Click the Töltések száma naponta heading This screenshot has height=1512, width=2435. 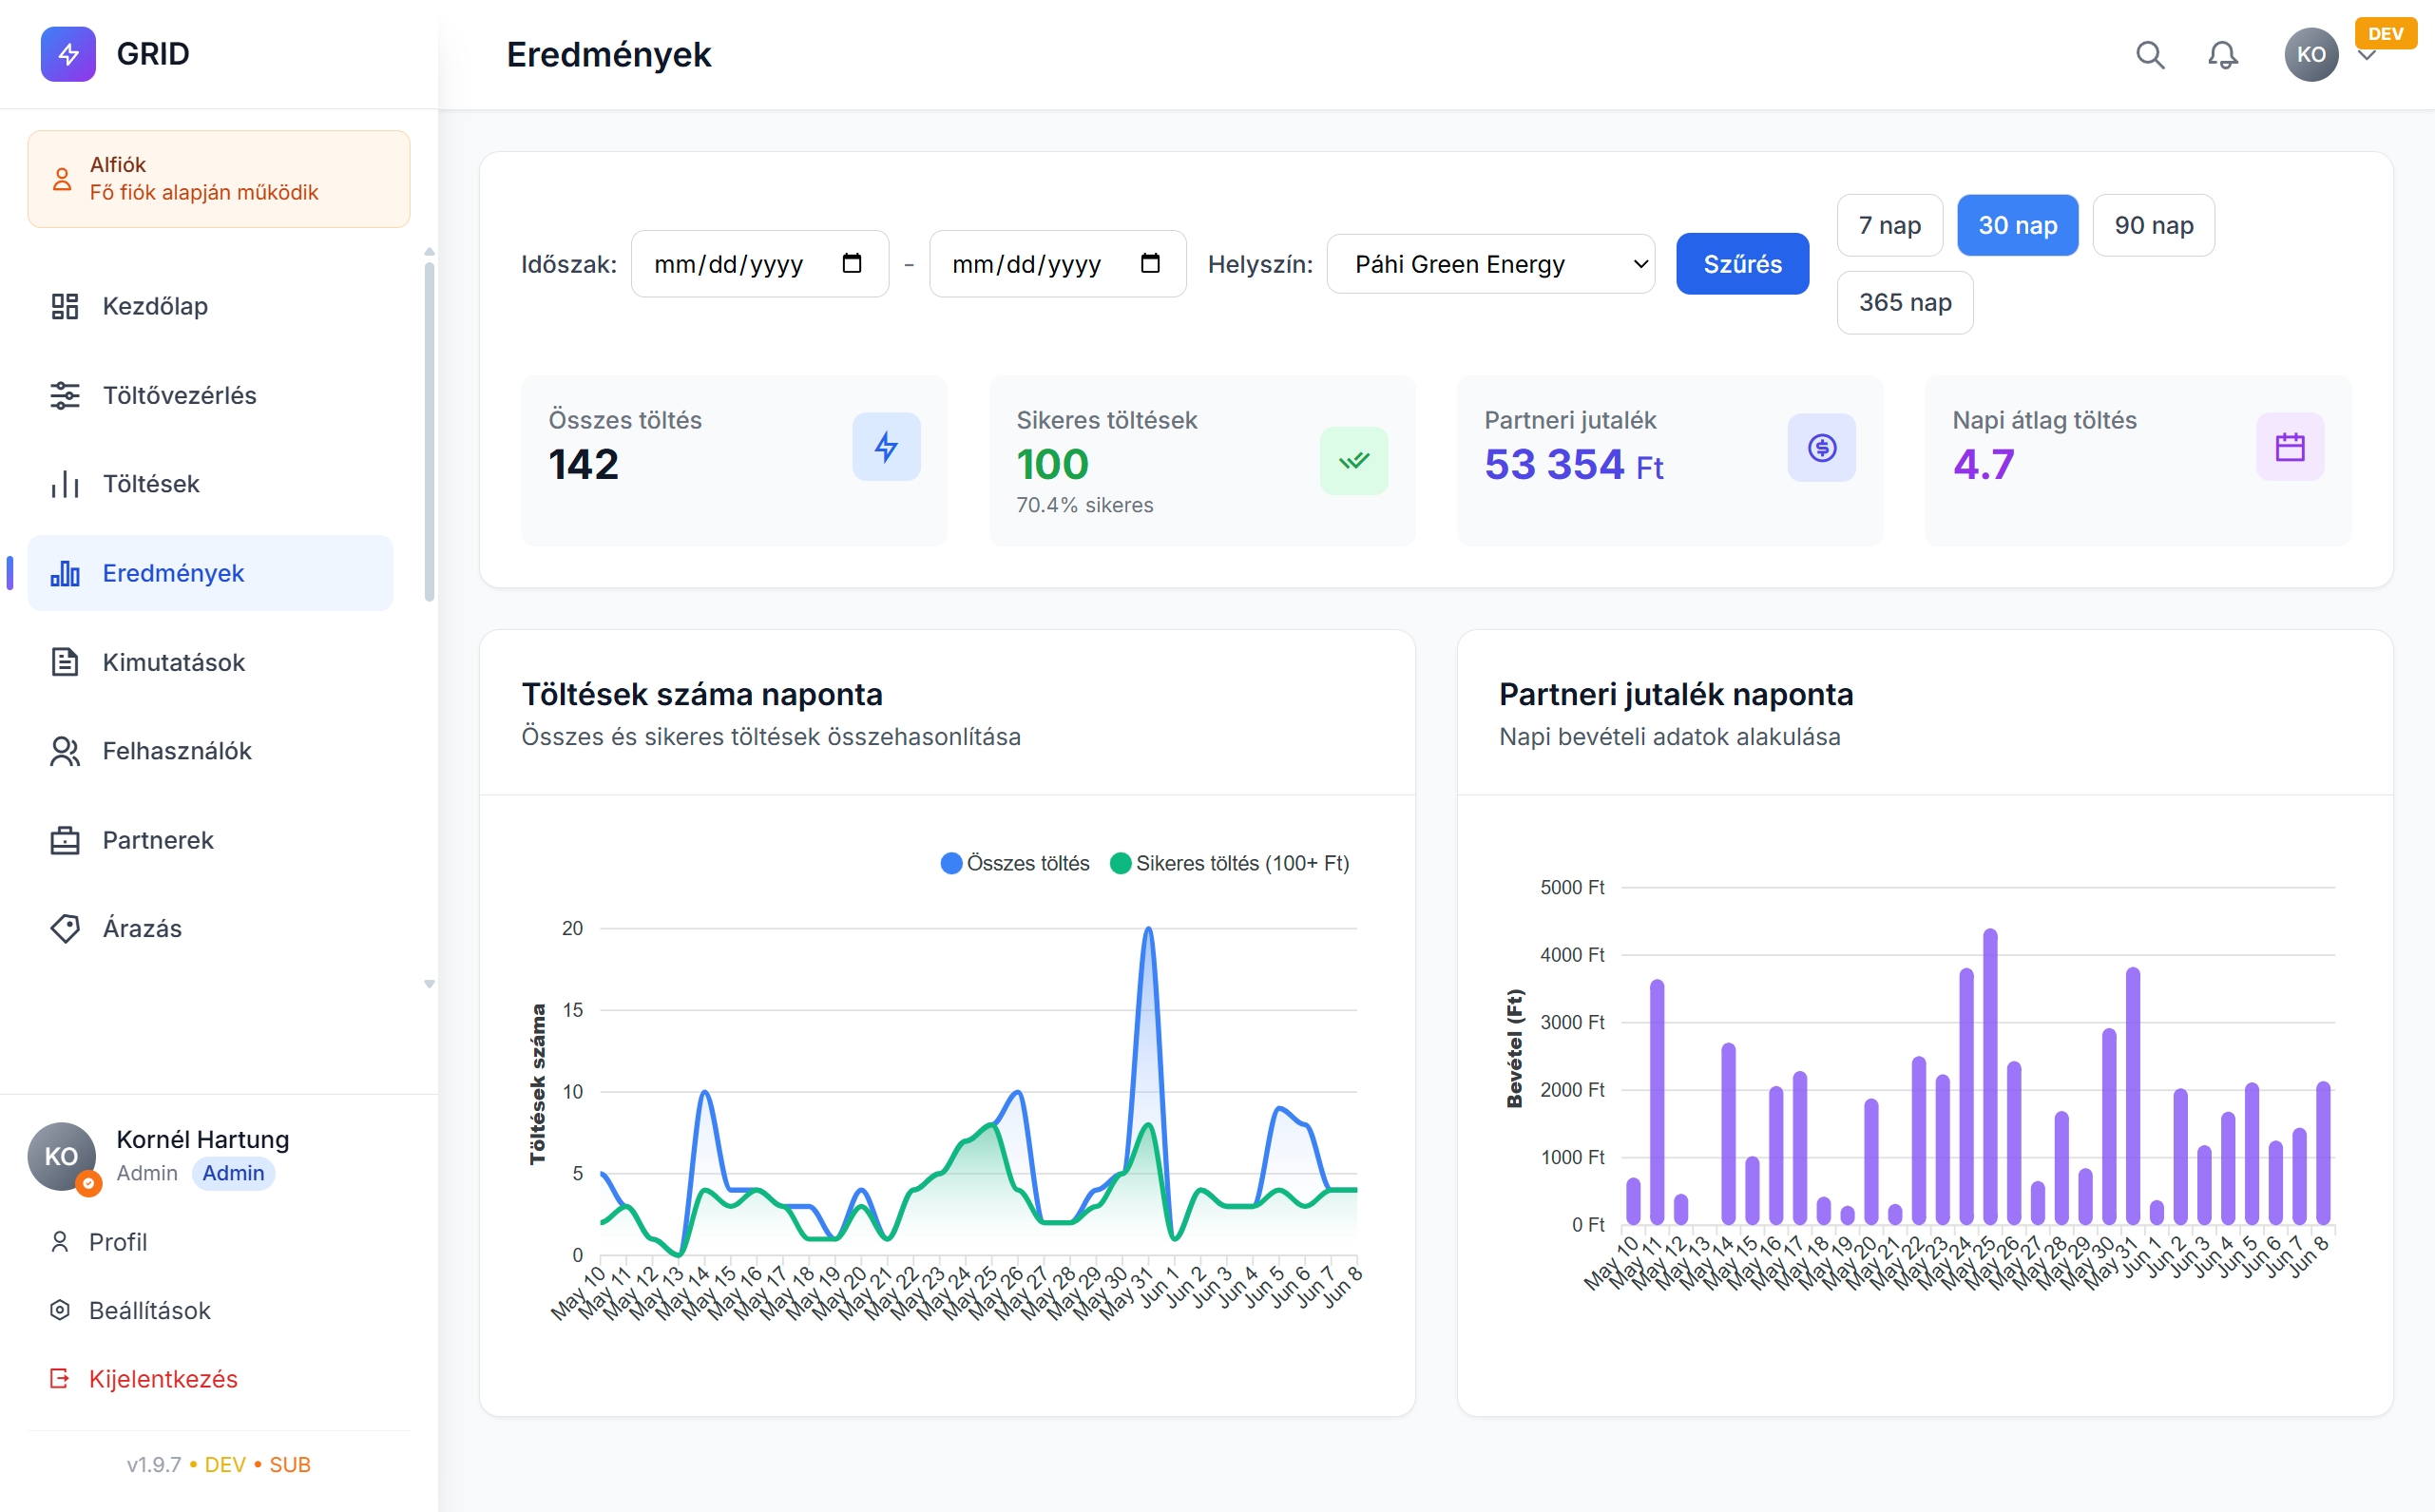pos(702,694)
